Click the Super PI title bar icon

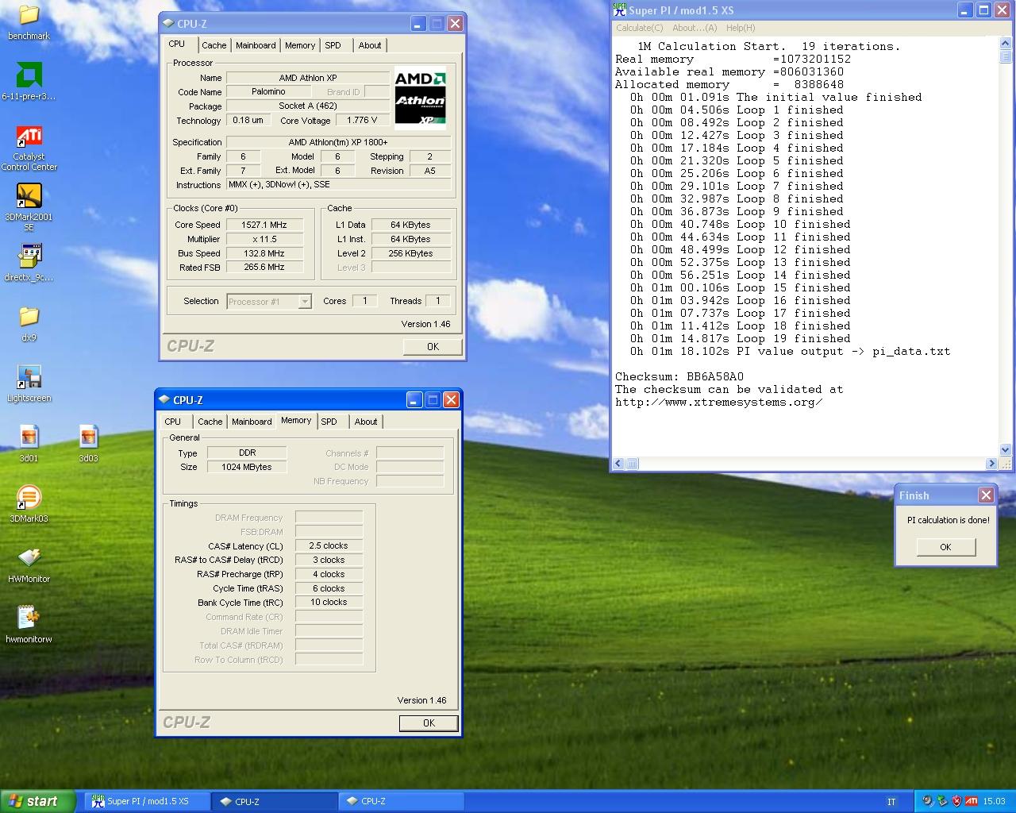point(620,10)
